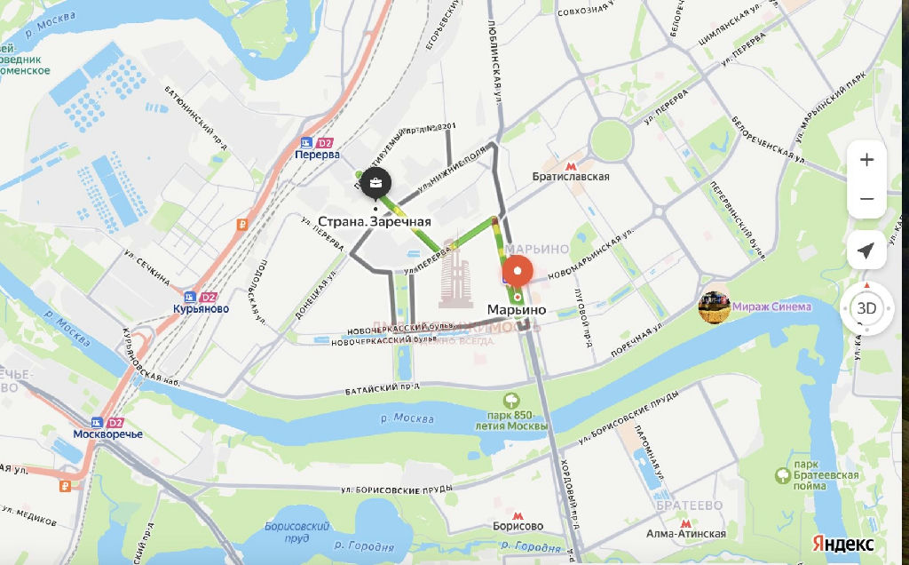Screen dimensions: 909x565
Task: Select the парк 850-летия Москвы tree icon
Action: (x=511, y=401)
